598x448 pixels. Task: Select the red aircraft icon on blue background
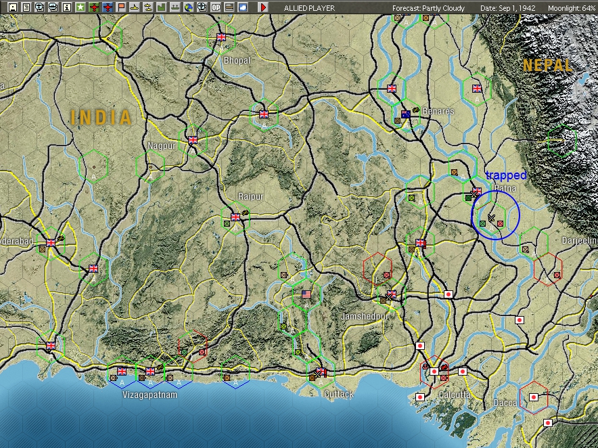click(108, 7)
